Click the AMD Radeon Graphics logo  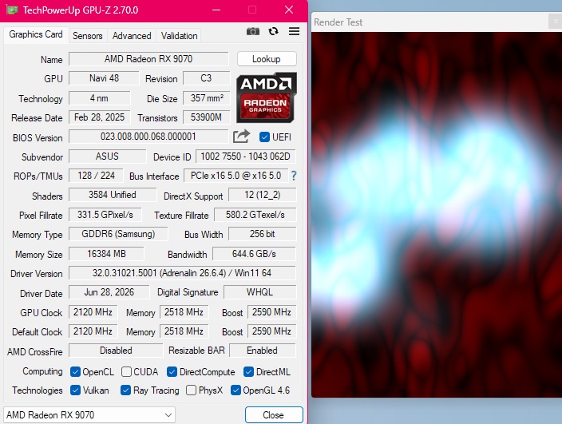[x=267, y=98]
